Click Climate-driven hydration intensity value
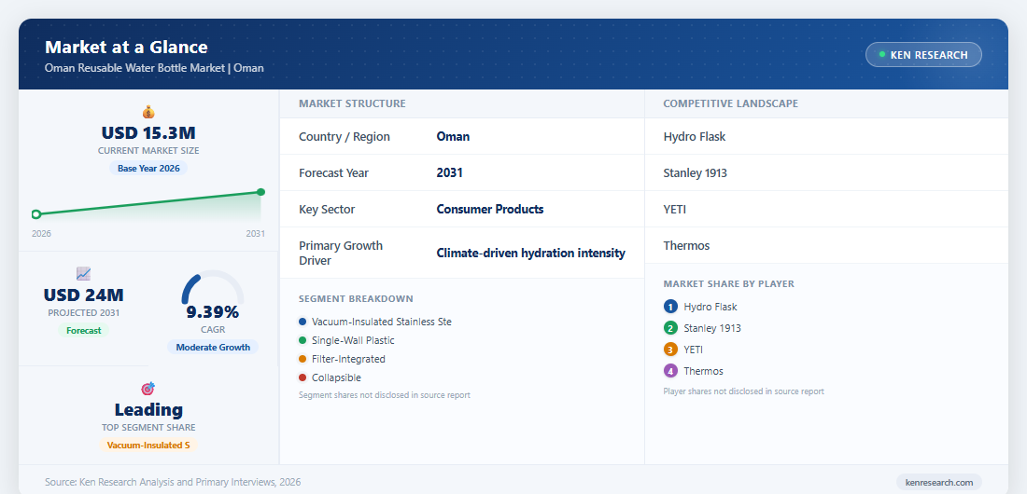The image size is (1027, 494). click(531, 253)
